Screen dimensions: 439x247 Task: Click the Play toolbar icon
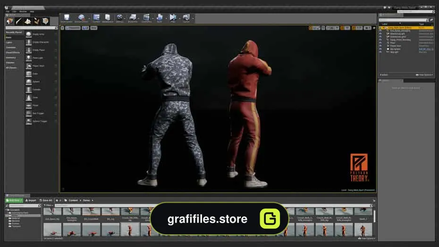pyautogui.click(x=173, y=18)
